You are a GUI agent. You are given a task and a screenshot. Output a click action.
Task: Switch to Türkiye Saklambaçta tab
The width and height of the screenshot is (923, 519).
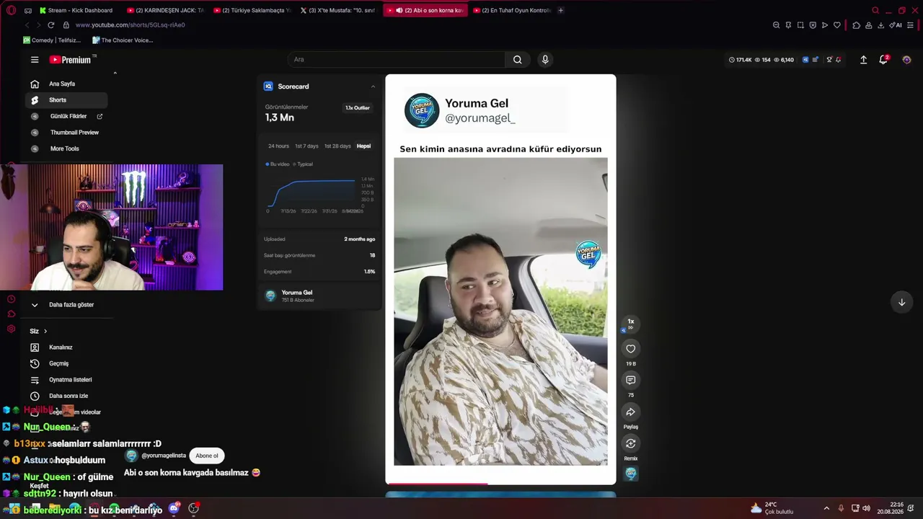point(252,10)
